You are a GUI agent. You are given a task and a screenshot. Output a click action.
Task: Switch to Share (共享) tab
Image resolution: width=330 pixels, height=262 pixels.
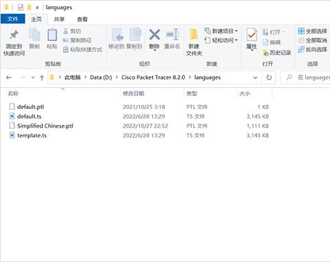59,19
